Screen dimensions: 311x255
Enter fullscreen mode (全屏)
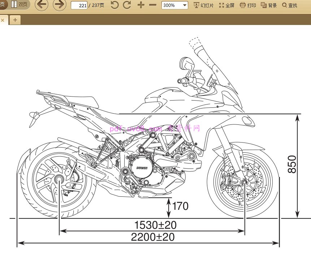click(226, 5)
